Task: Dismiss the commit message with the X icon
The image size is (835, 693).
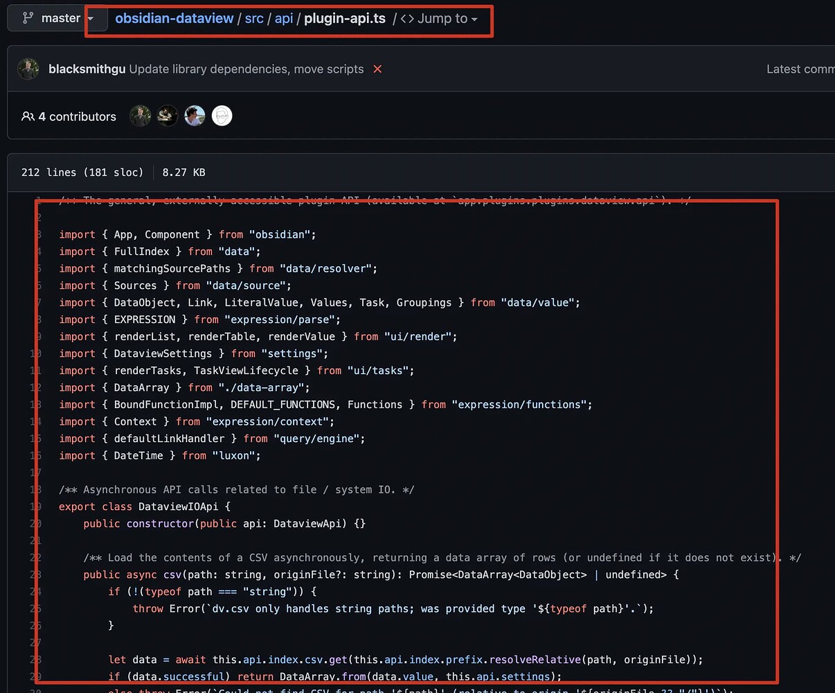Action: click(x=377, y=69)
